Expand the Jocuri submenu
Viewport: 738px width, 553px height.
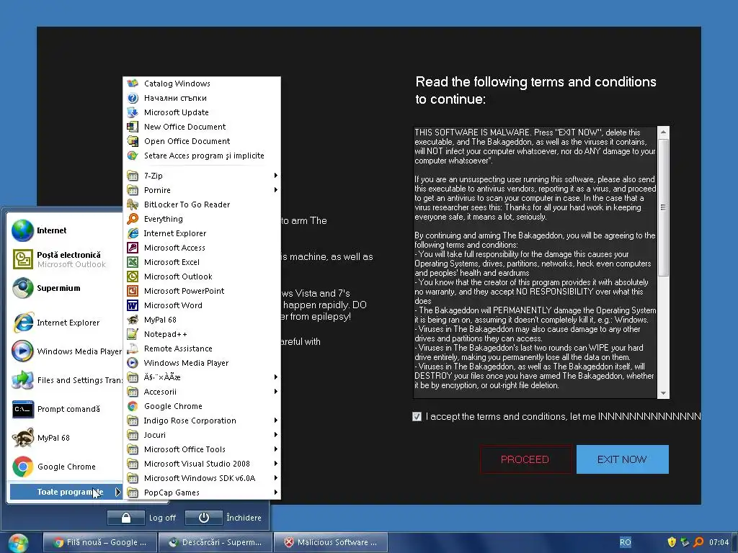point(203,435)
